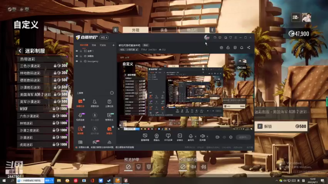The height and width of the screenshot is (184, 328).
Task: Open the 弹幕秀 orange TV icon
Action: 109,130
